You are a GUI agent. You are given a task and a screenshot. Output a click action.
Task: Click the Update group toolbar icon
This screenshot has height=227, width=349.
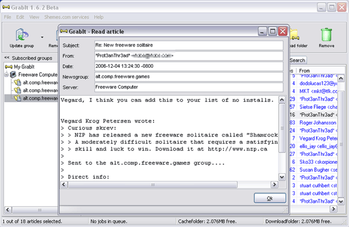click(x=22, y=35)
